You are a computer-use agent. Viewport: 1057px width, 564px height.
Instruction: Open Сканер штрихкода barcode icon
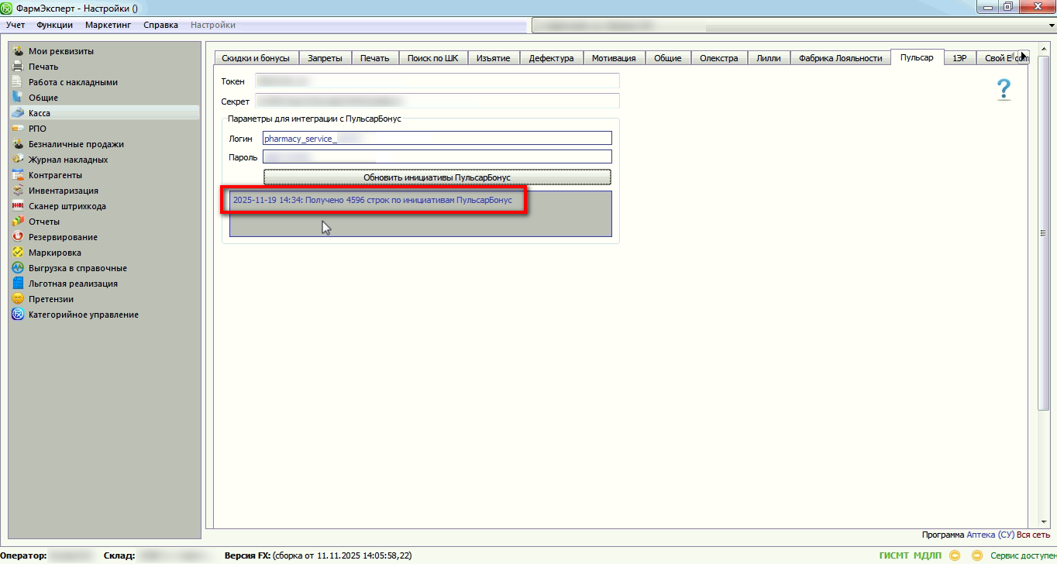(x=18, y=206)
